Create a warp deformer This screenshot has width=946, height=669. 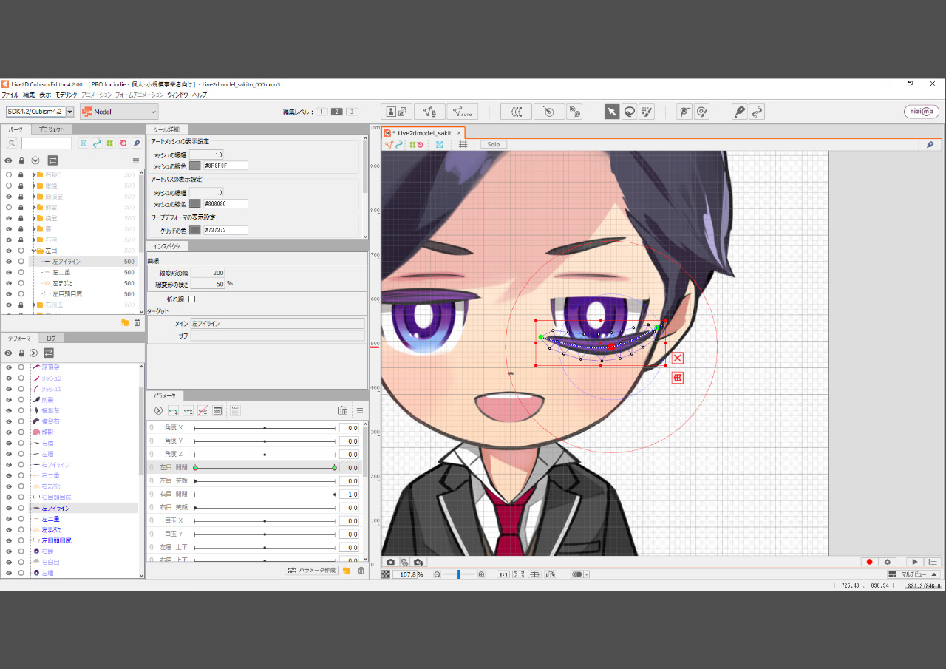click(517, 112)
